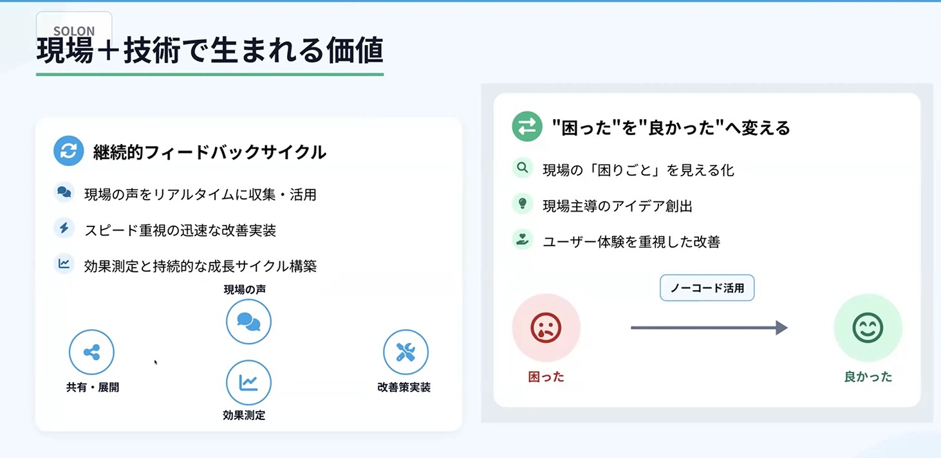Click the 改善策実装 tools icon
Image resolution: width=941 pixels, height=458 pixels.
pyautogui.click(x=405, y=352)
